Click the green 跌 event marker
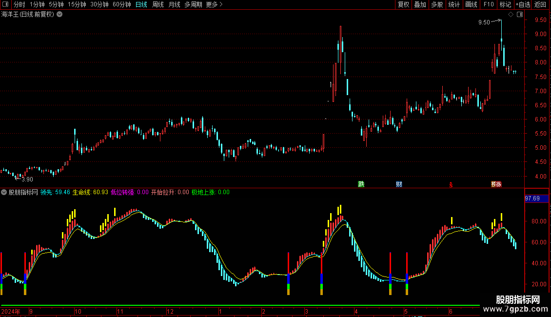 361,184
